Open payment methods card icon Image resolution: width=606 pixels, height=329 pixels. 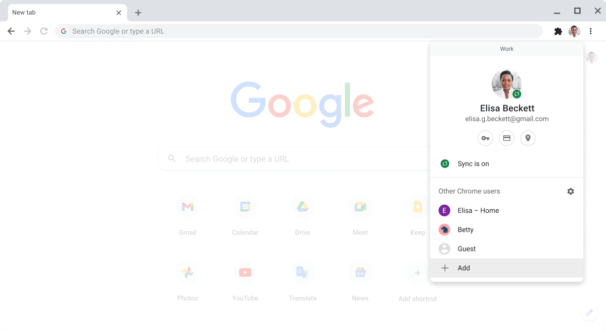coord(506,138)
